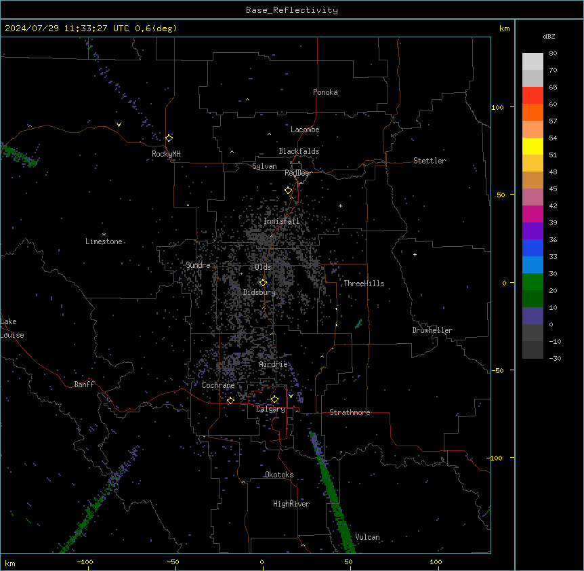Click the HighRiver city label
Viewport: 584px width, 571px height.
(291, 504)
